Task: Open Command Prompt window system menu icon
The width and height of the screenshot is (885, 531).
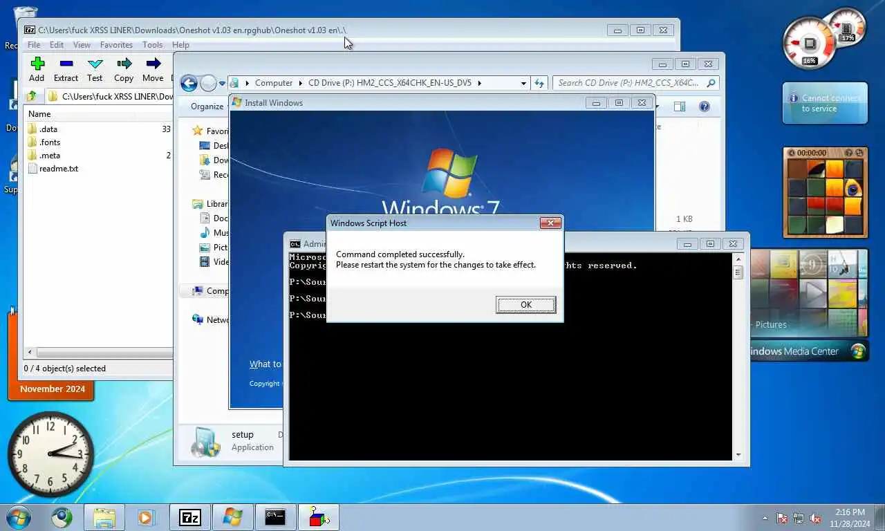Action: pos(295,244)
